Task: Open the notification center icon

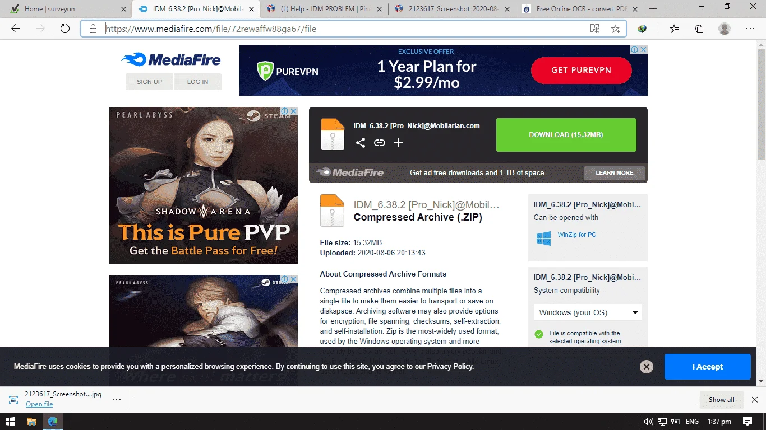Action: click(747, 422)
